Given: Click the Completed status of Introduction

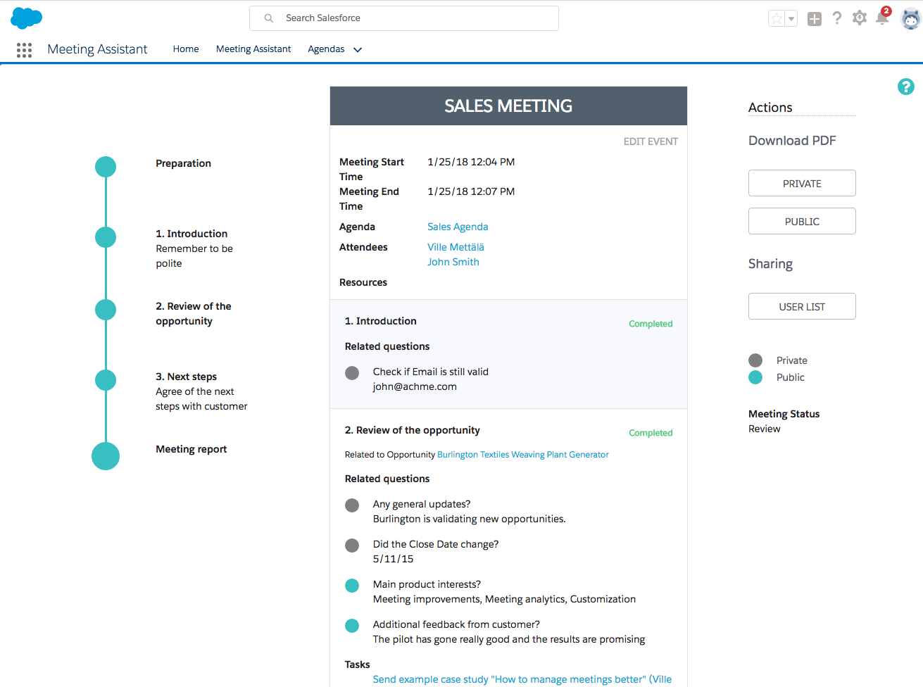Looking at the screenshot, I should click(651, 324).
